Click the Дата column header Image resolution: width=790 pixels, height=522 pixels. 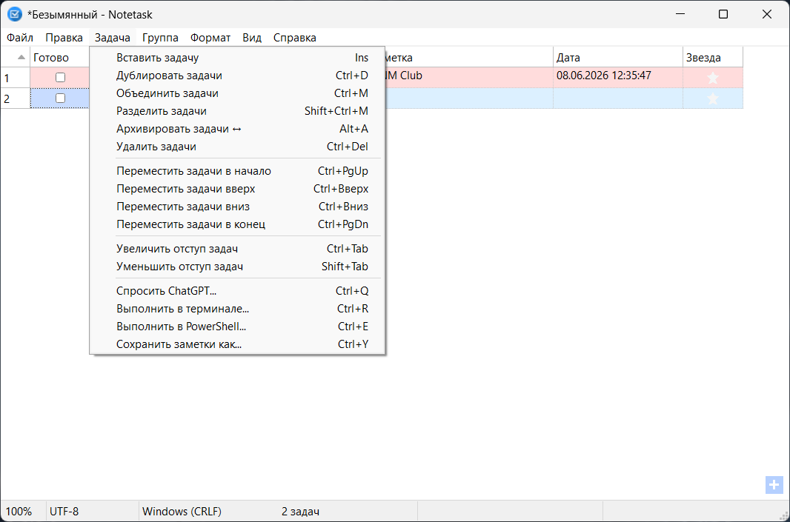pos(617,58)
